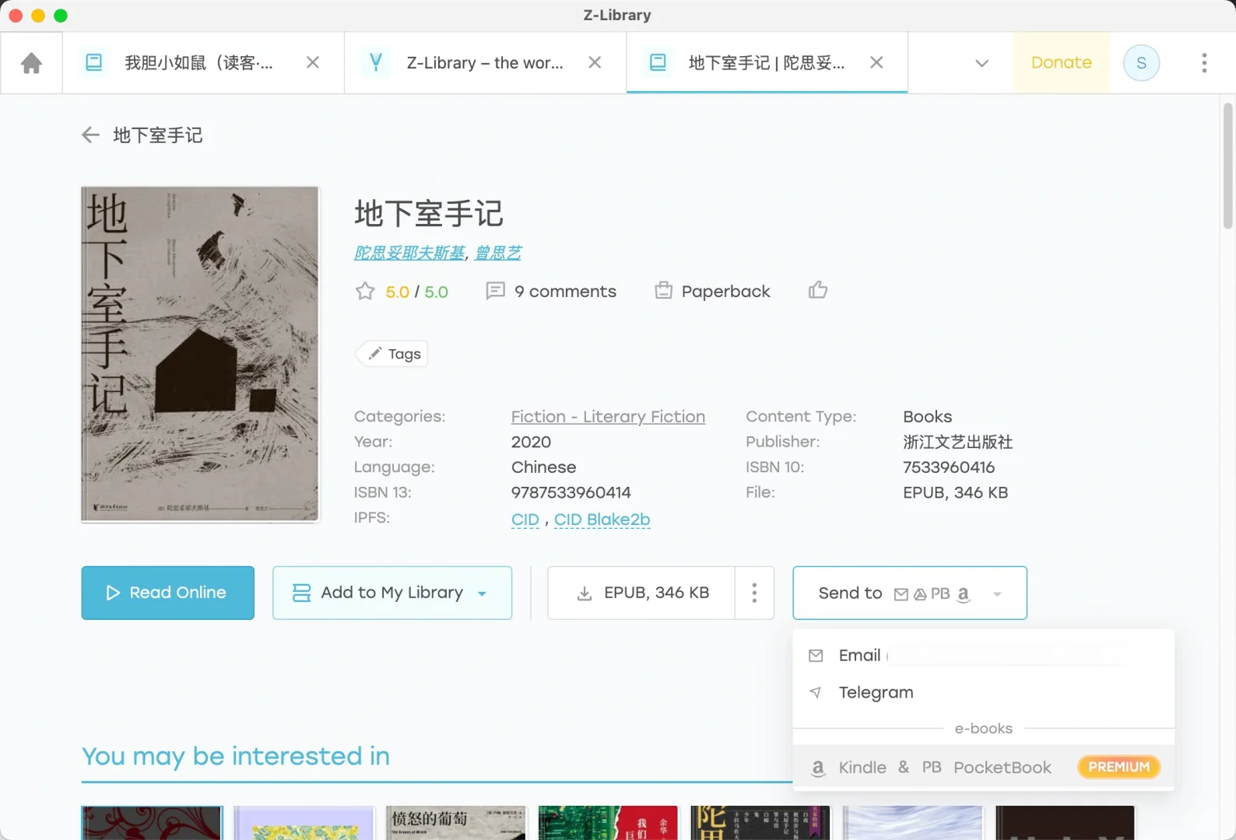Click the Paperback label
This screenshot has width=1236, height=840.
pos(725,291)
